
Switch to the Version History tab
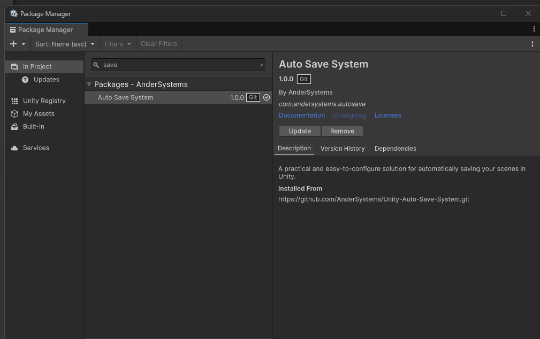[343, 148]
